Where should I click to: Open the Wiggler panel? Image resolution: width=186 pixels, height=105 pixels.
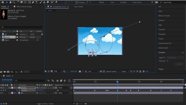pos(161,69)
